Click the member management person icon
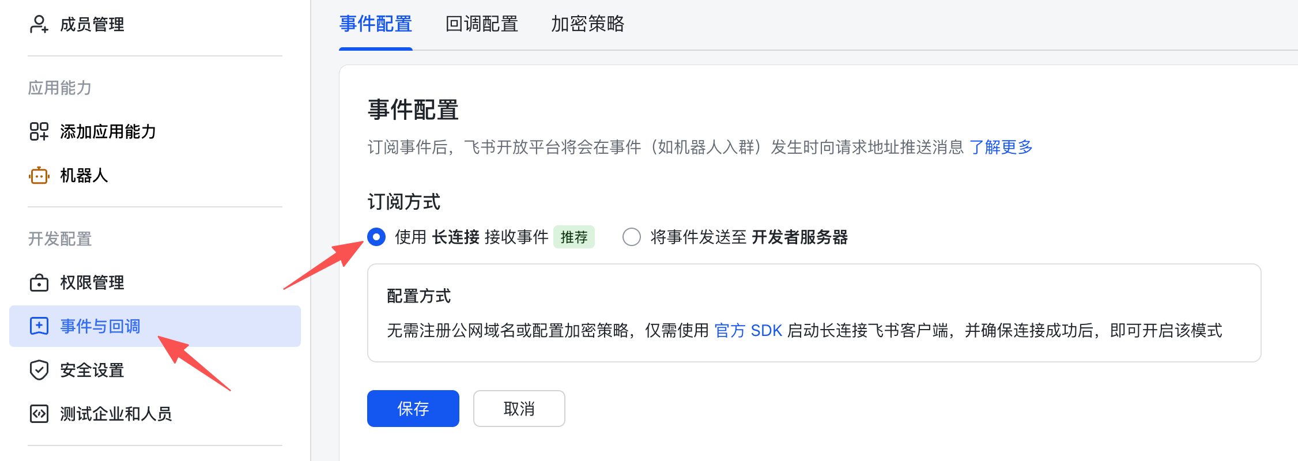 point(39,24)
